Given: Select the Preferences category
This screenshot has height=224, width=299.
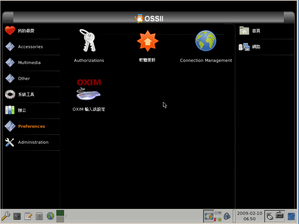Looking at the screenshot, I should 31,126.
